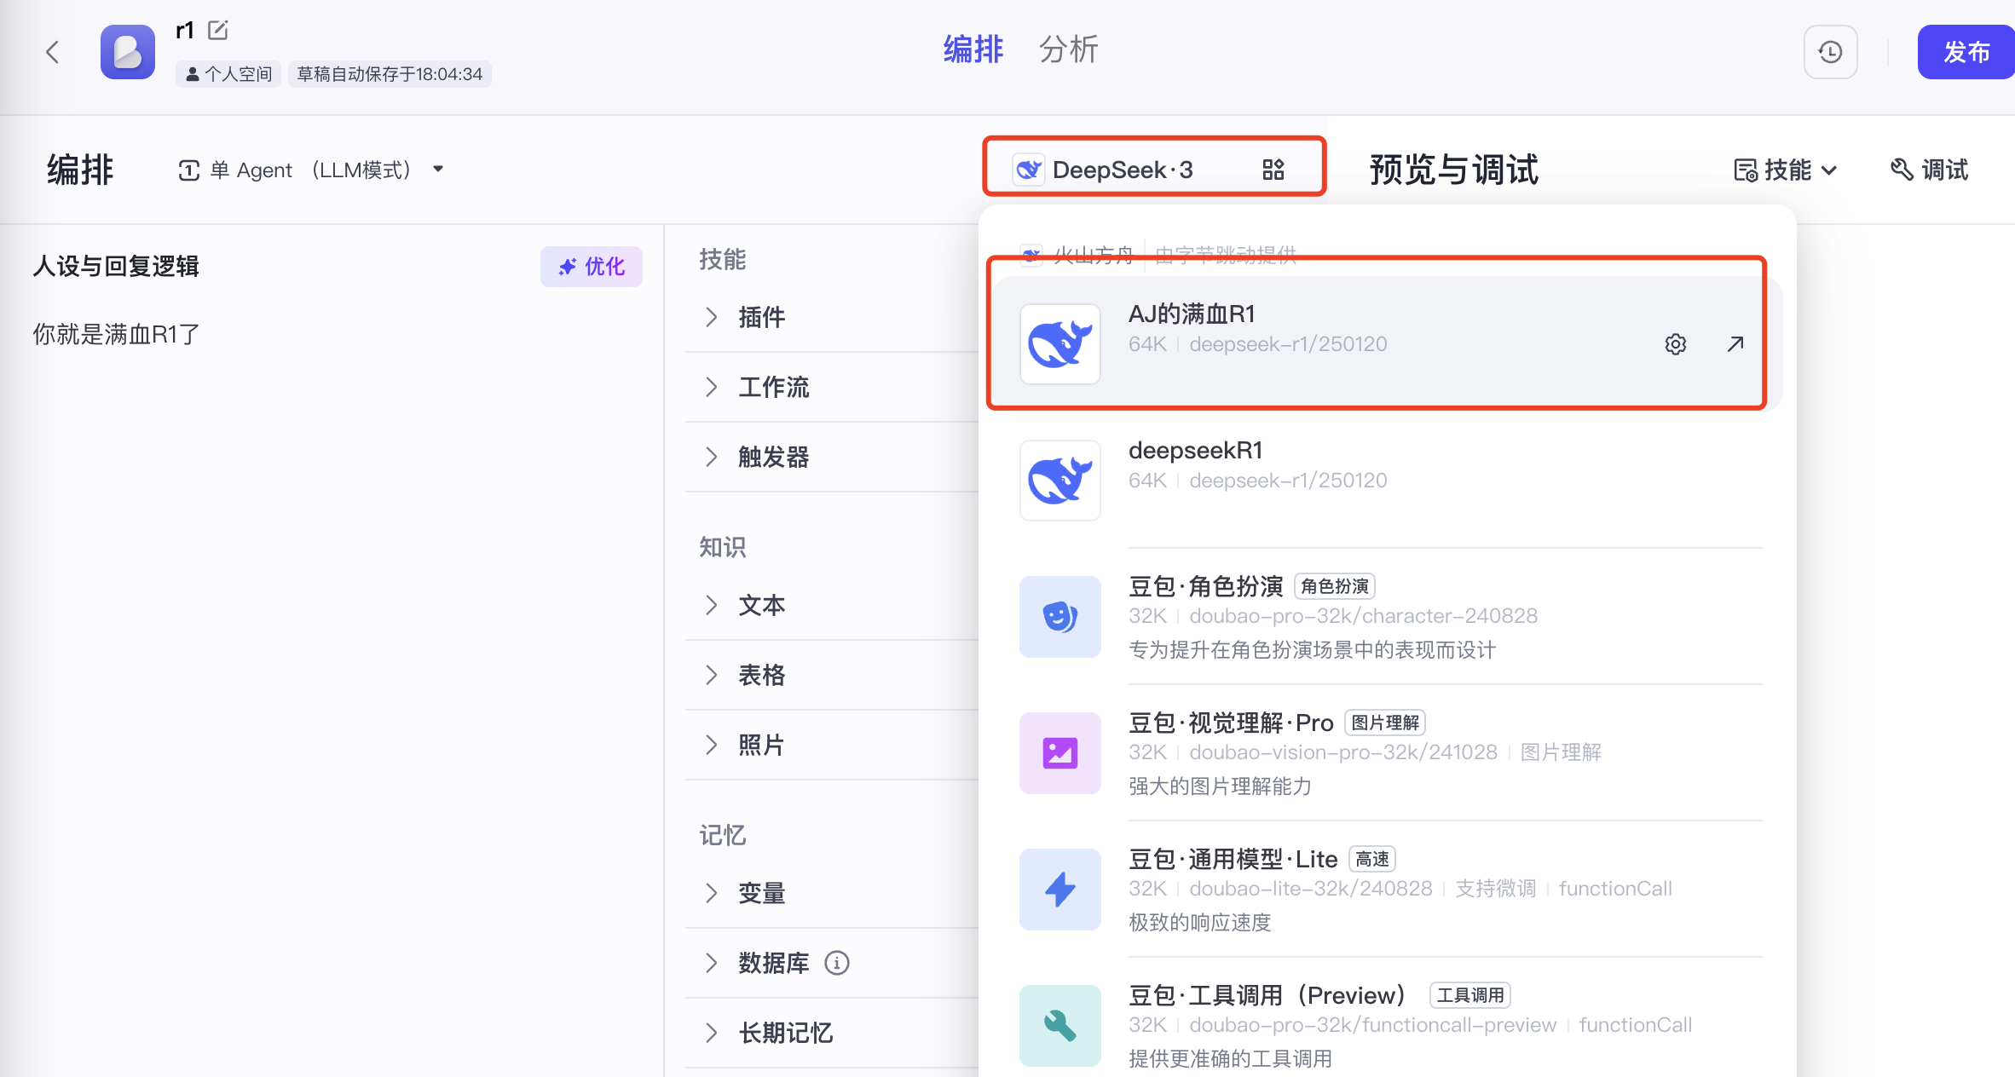Click the 优化 optimize button

[592, 267]
